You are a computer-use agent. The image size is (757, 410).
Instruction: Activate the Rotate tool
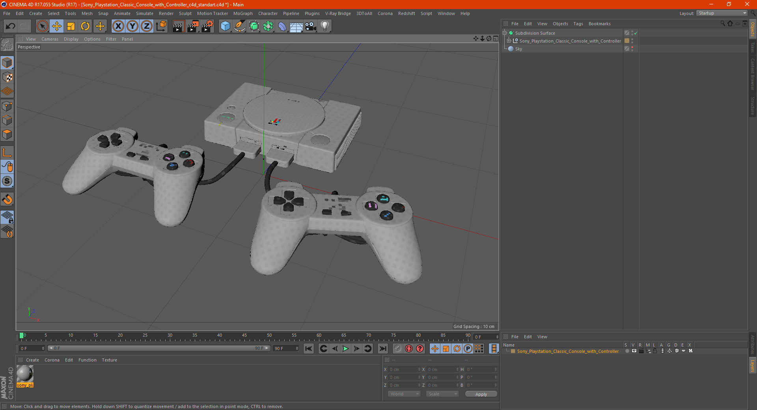tap(85, 26)
